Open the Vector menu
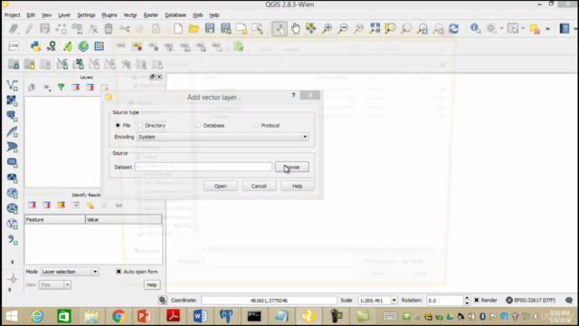The width and height of the screenshot is (579, 326). [130, 15]
